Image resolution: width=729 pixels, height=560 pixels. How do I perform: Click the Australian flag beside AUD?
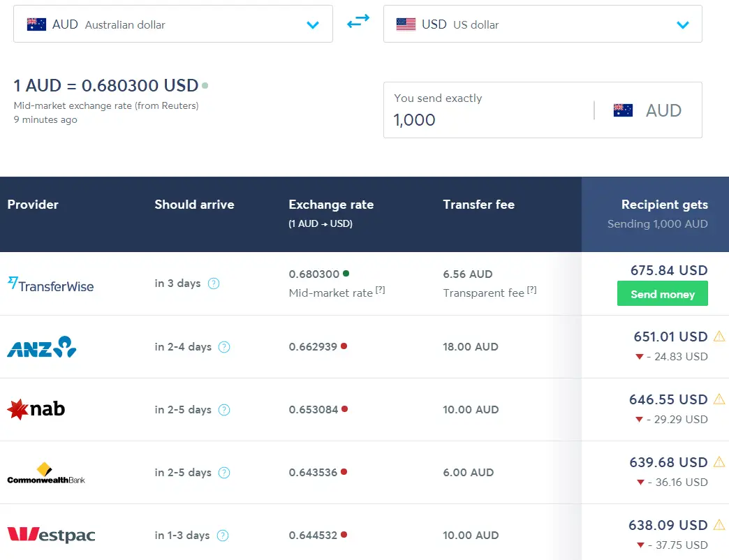point(36,23)
